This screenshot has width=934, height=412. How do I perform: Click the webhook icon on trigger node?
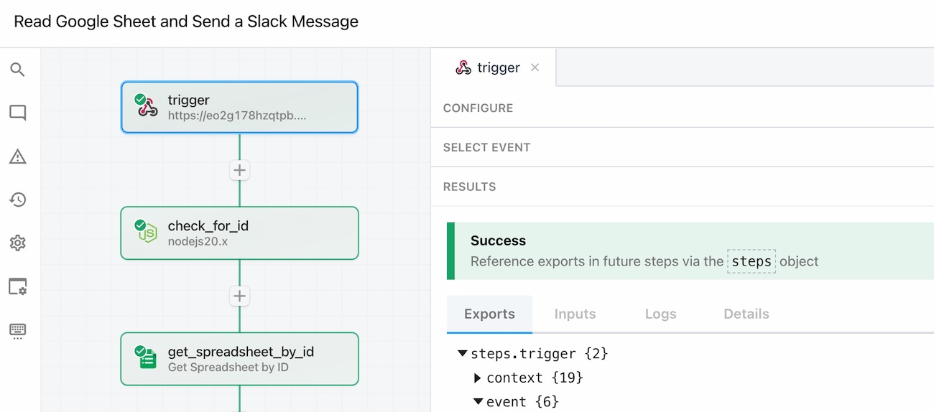coord(147,107)
